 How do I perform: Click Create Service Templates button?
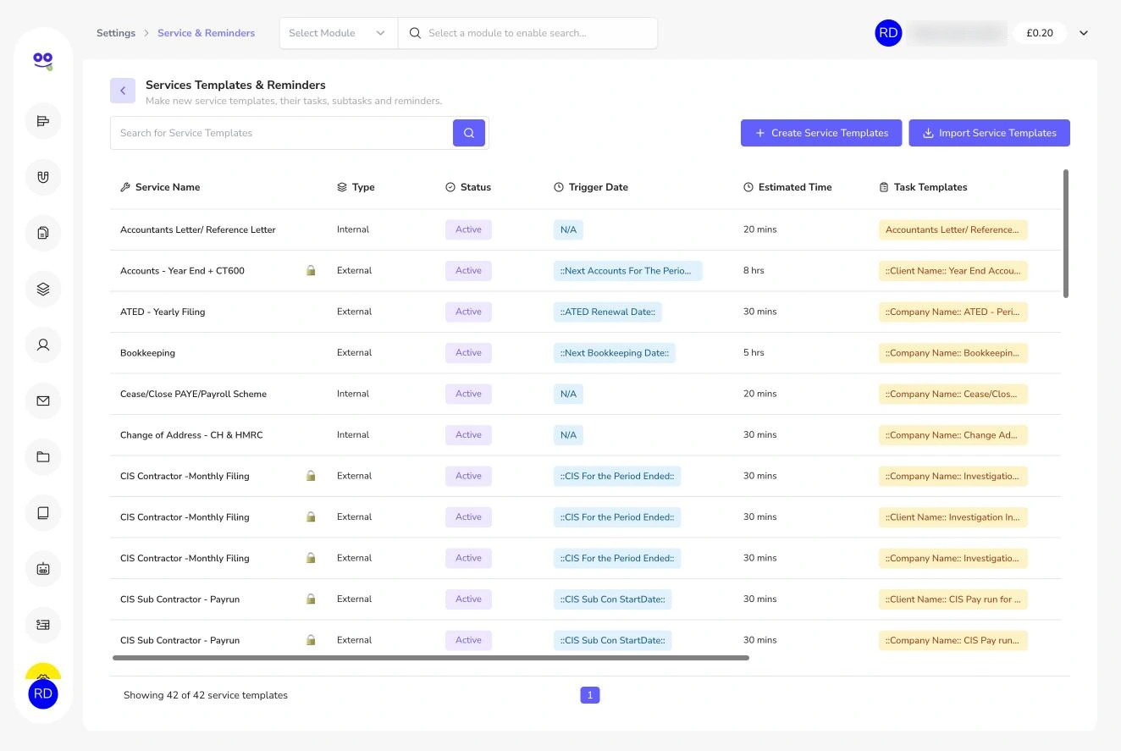[x=821, y=133]
